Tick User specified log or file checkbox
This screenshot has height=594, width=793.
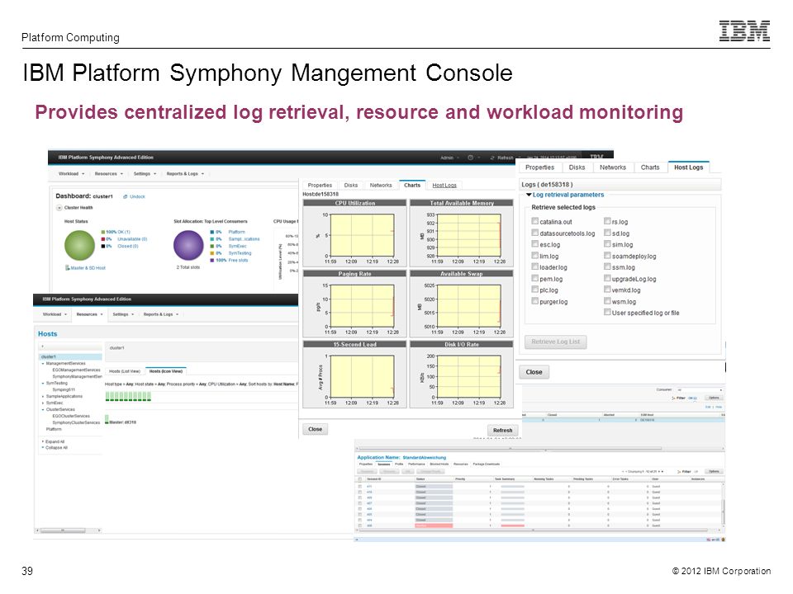[607, 312]
